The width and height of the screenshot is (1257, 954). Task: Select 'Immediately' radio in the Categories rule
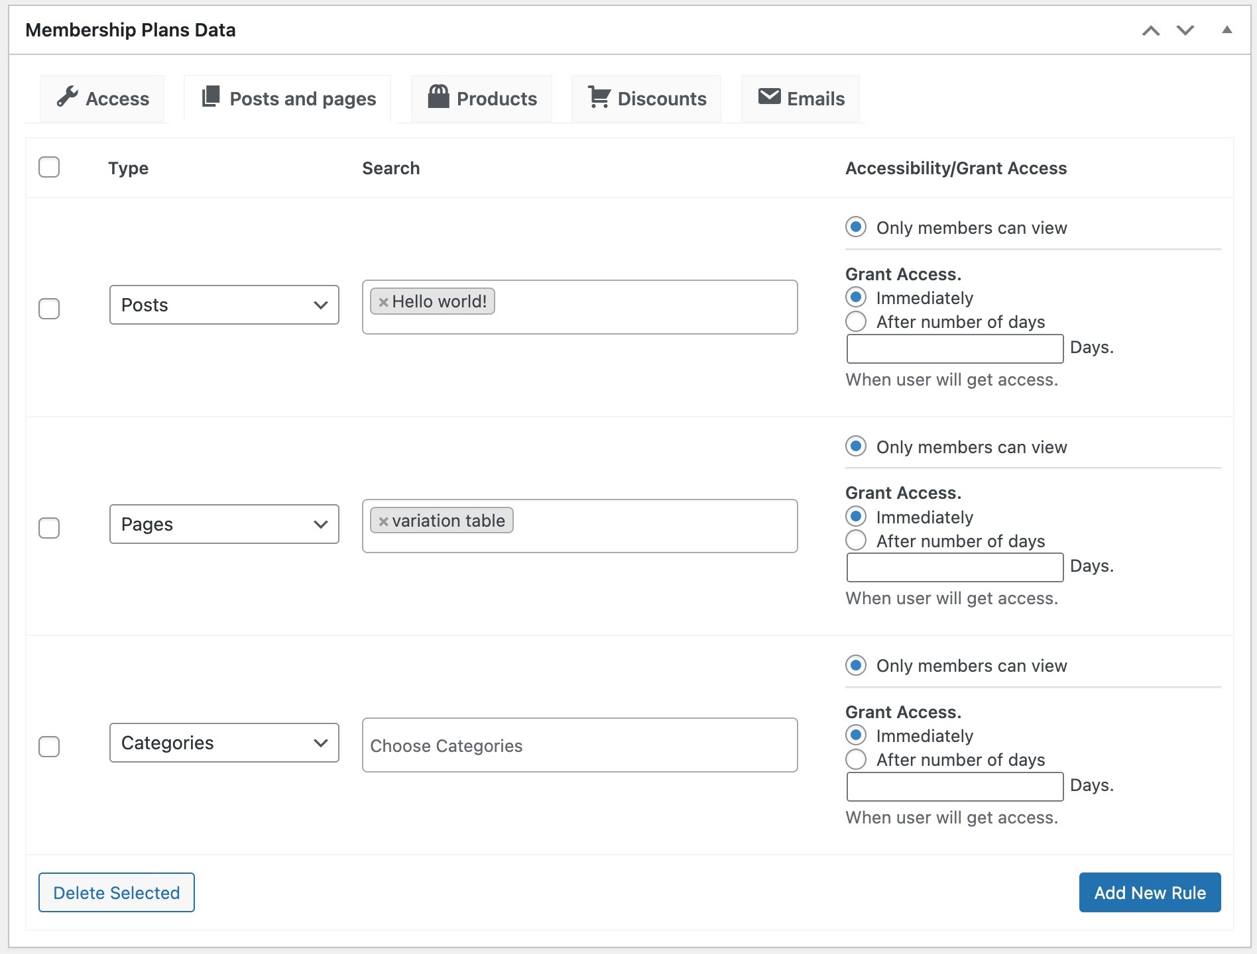click(856, 735)
